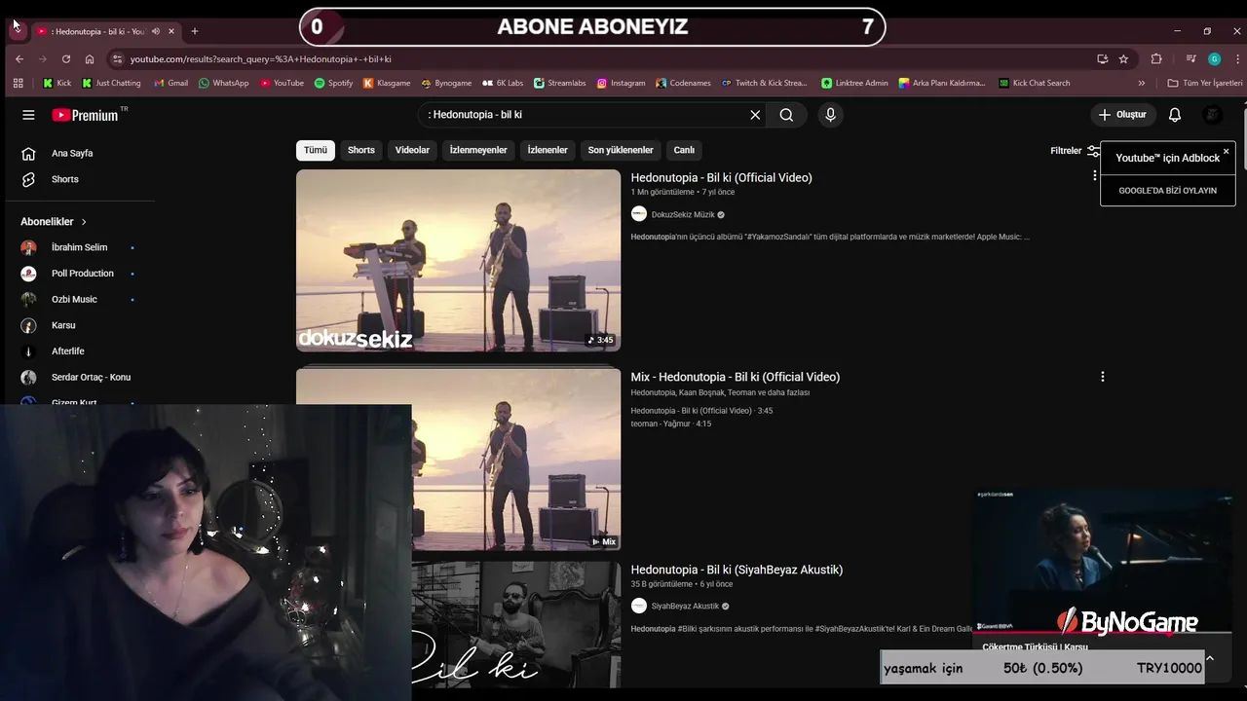This screenshot has width=1247, height=701.
Task: Open the notifications bell
Action: pyautogui.click(x=1175, y=115)
